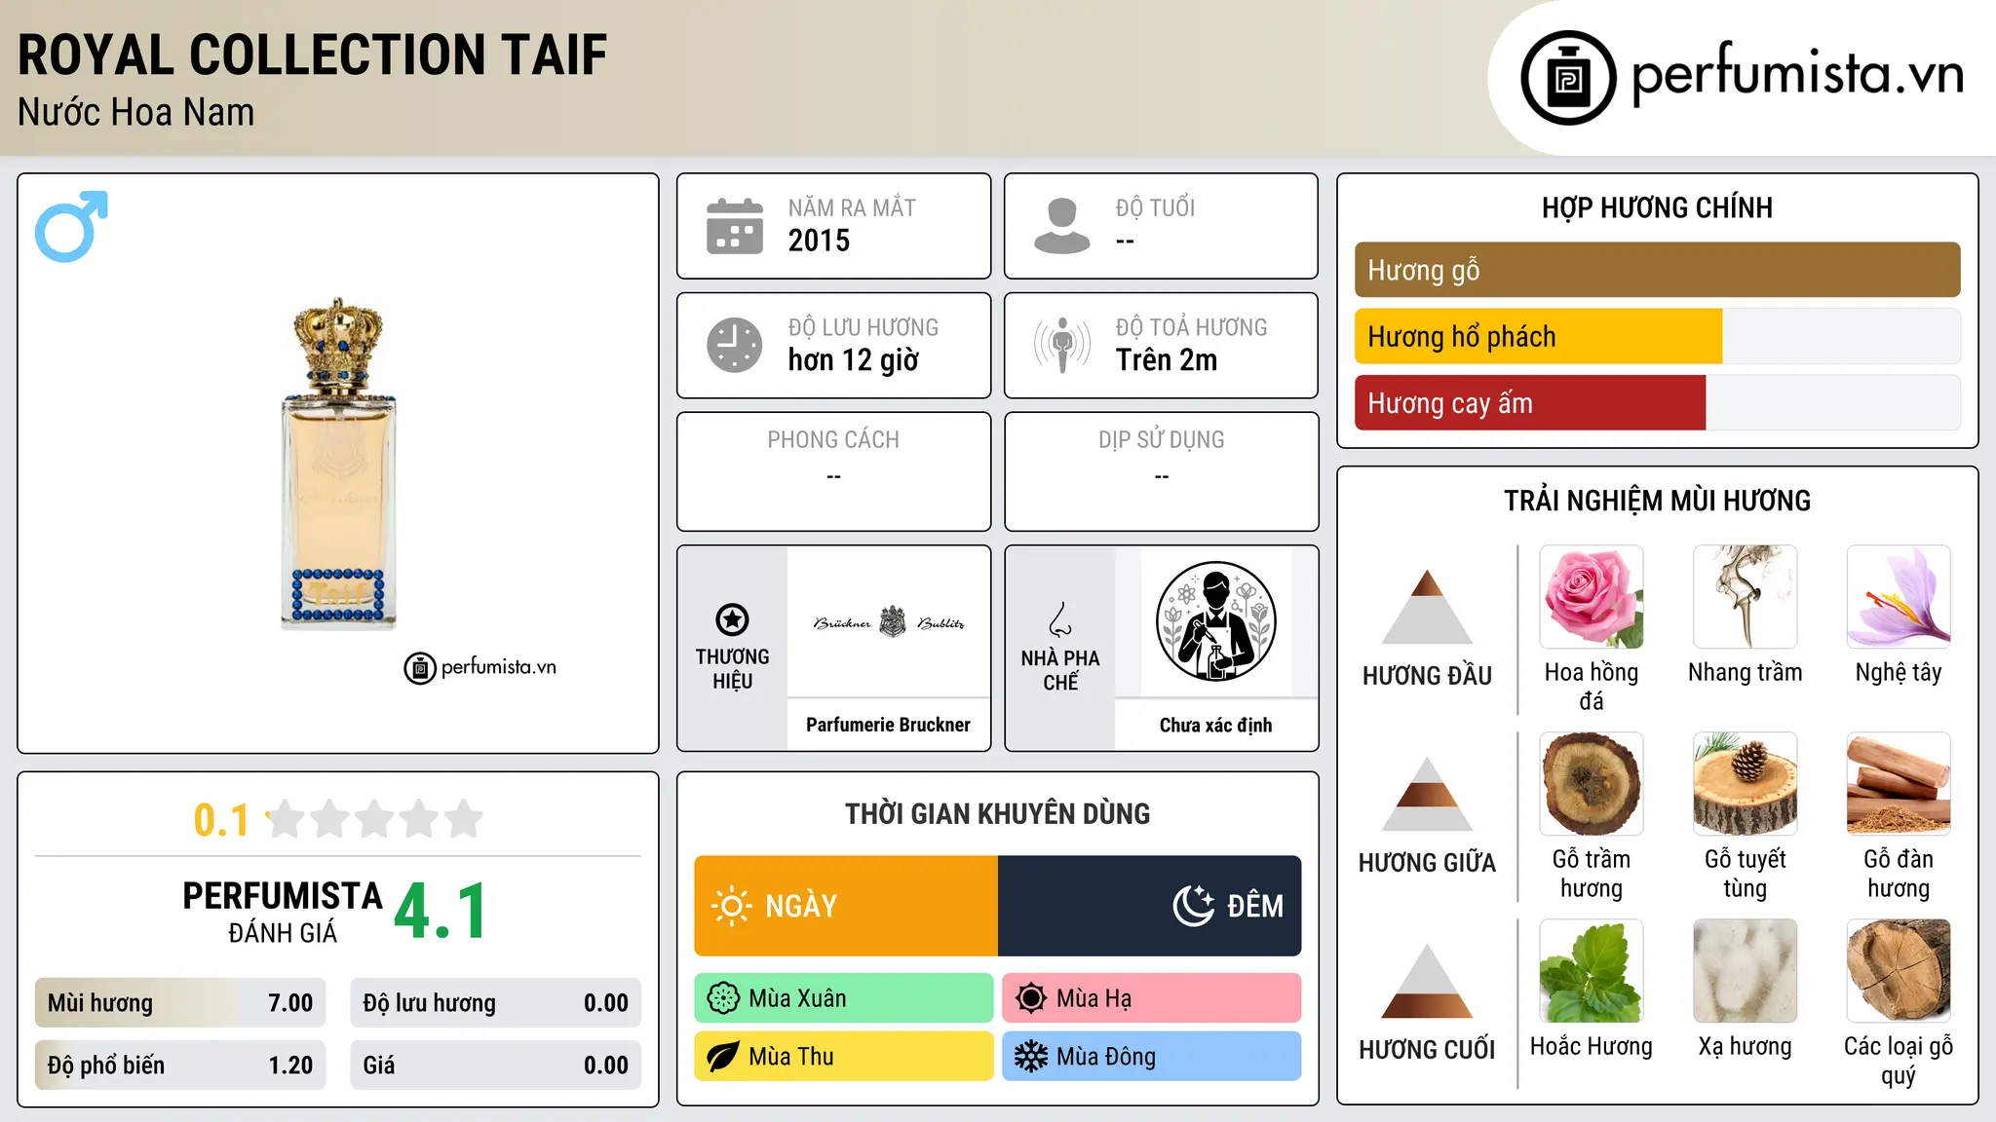Click the Bruckner Bublitz brand logo

tap(889, 622)
